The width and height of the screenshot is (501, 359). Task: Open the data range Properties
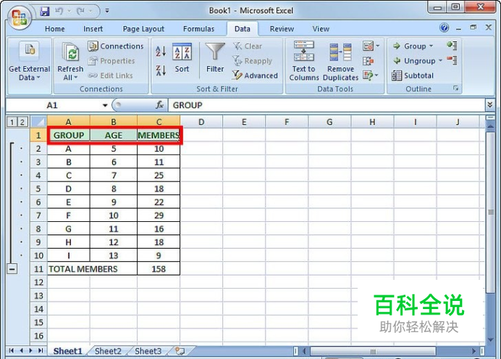(x=111, y=61)
